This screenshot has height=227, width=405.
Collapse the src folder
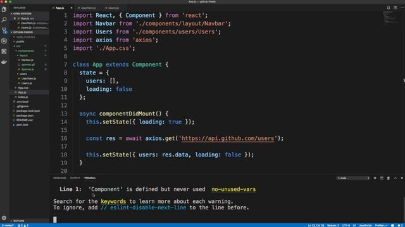(18, 46)
